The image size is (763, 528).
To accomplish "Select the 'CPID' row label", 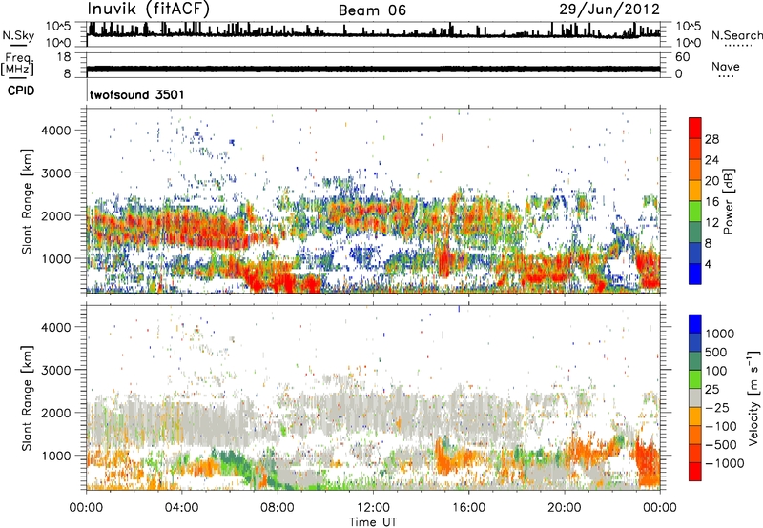I will coord(21,91).
